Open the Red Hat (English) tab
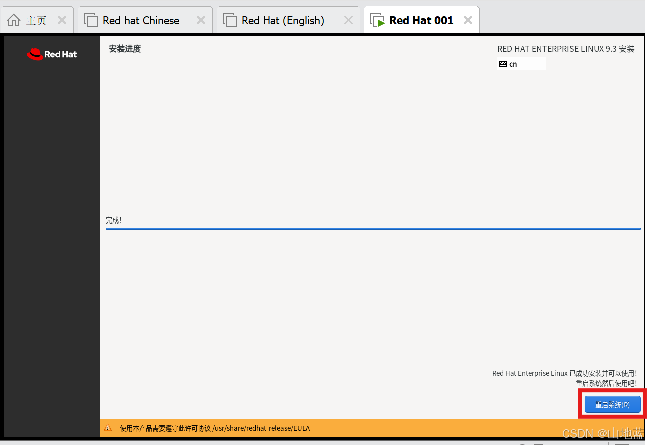The width and height of the screenshot is (647, 445). [288, 20]
